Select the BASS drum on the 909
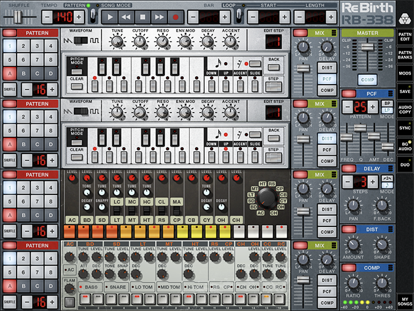The image size is (414, 311). [x=90, y=287]
